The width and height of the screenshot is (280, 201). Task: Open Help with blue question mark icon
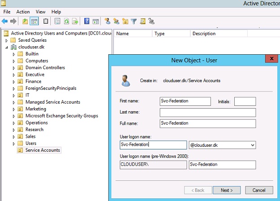pyautogui.click(x=87, y=22)
